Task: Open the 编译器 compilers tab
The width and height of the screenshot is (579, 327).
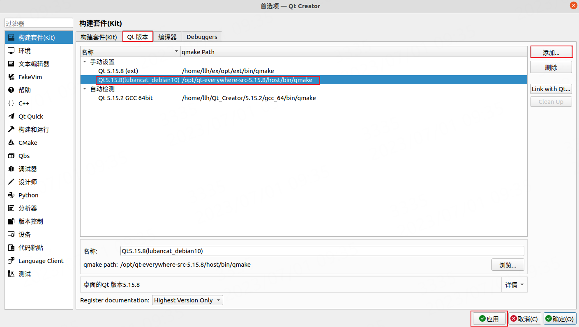Action: click(167, 37)
